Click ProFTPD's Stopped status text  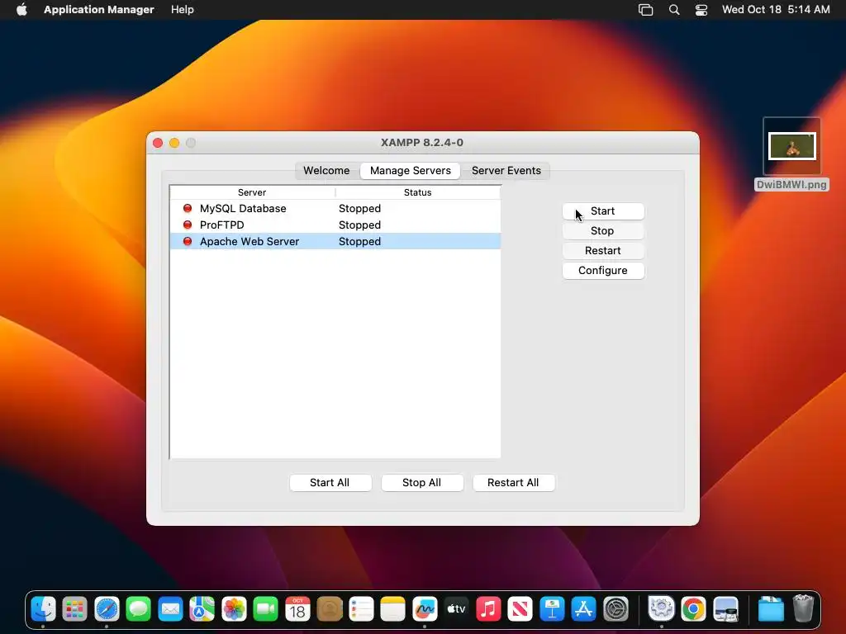pos(360,225)
